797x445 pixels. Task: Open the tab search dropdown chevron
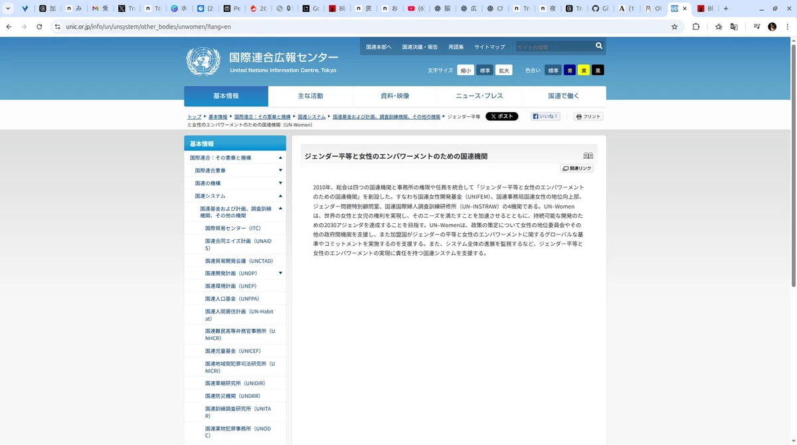(x=7, y=9)
